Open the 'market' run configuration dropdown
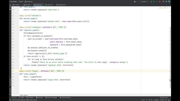This screenshot has width=180, height=101. pos(144,2)
